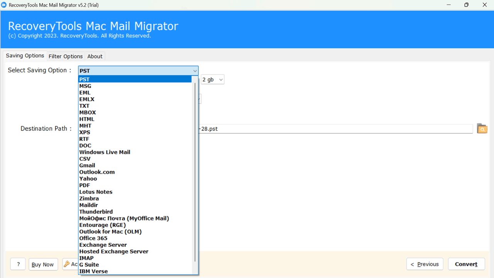
Task: Browse for destination folder using the folder icon
Action: pyautogui.click(x=482, y=129)
